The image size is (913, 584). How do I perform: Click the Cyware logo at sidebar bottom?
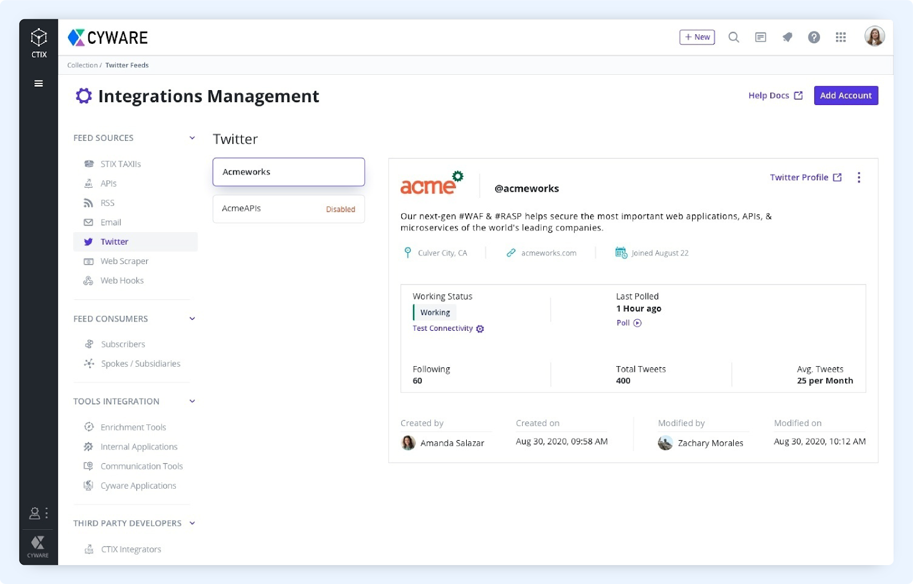(38, 546)
